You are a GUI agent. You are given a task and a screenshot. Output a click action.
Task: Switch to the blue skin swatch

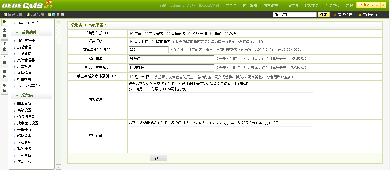(x=54, y=15)
